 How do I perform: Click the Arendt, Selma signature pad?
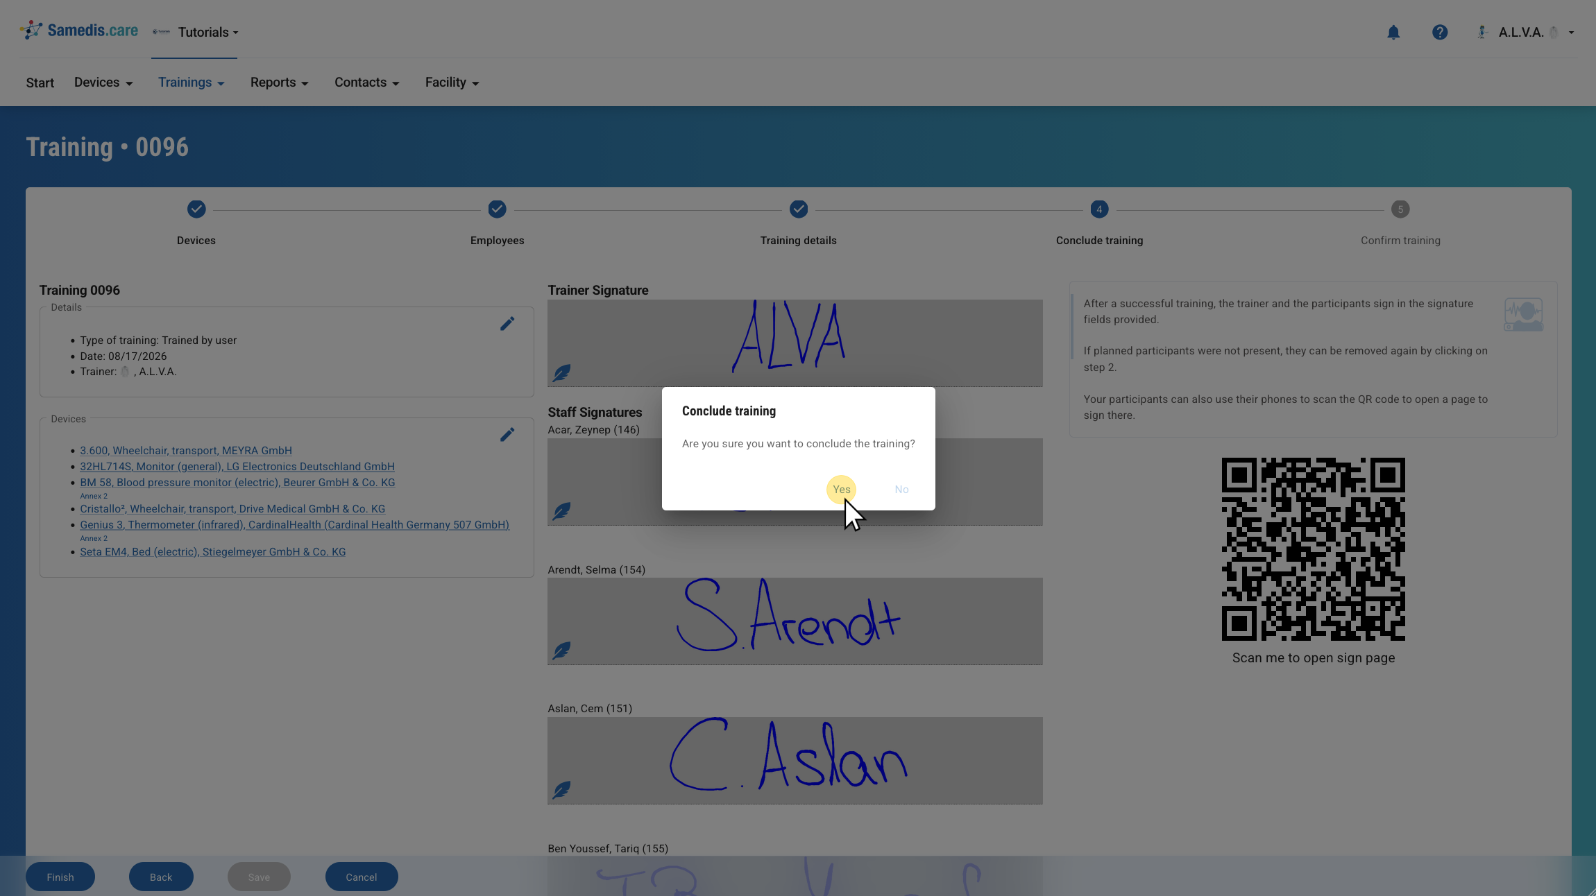(x=795, y=621)
